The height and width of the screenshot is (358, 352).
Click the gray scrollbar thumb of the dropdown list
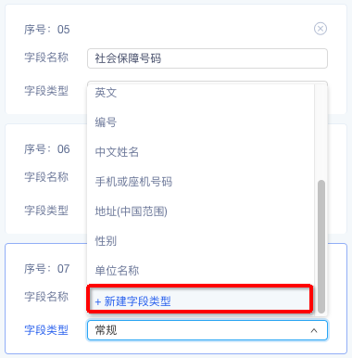click(321, 247)
